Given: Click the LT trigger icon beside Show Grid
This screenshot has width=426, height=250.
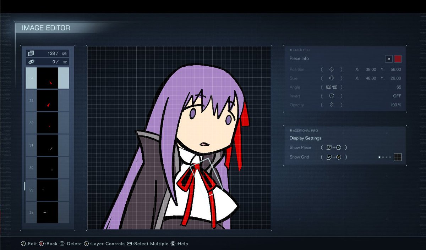Looking at the screenshot, I should click(x=329, y=157).
